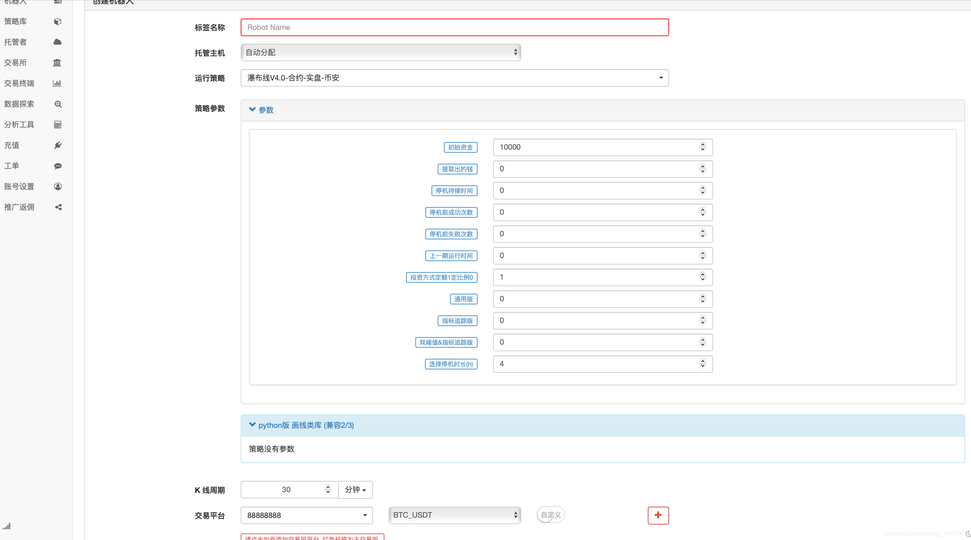Click the 充值 plug icon
This screenshot has height=540, width=971.
58,145
